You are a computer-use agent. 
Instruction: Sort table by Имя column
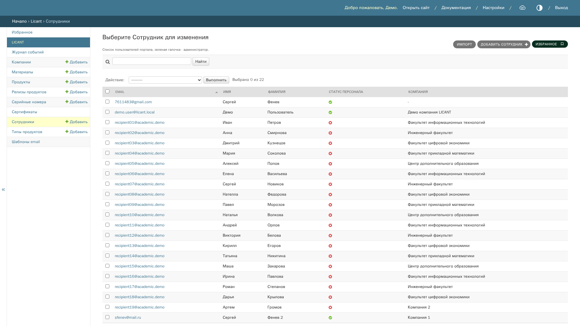pyautogui.click(x=227, y=92)
